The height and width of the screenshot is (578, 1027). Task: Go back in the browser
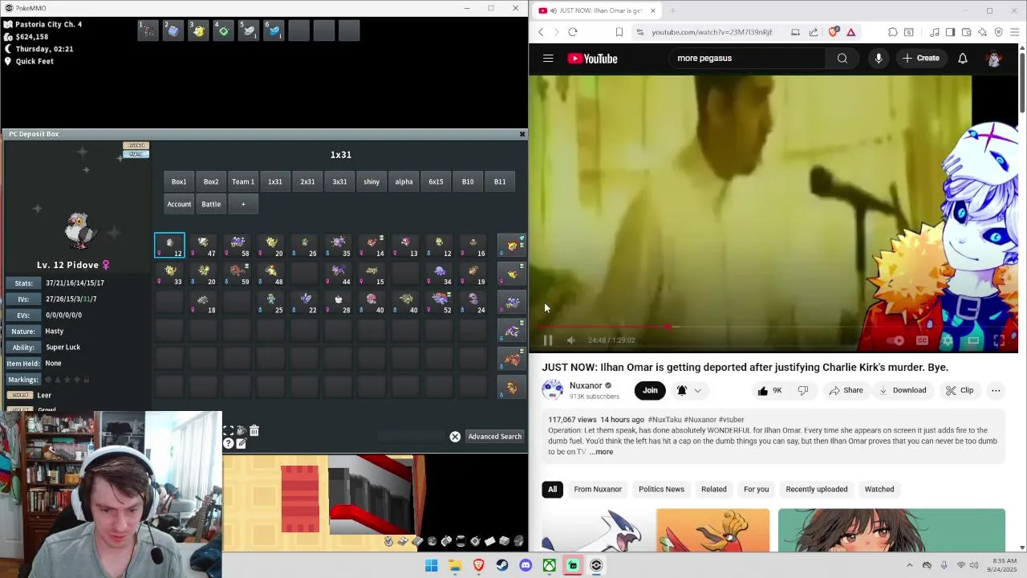click(x=541, y=32)
